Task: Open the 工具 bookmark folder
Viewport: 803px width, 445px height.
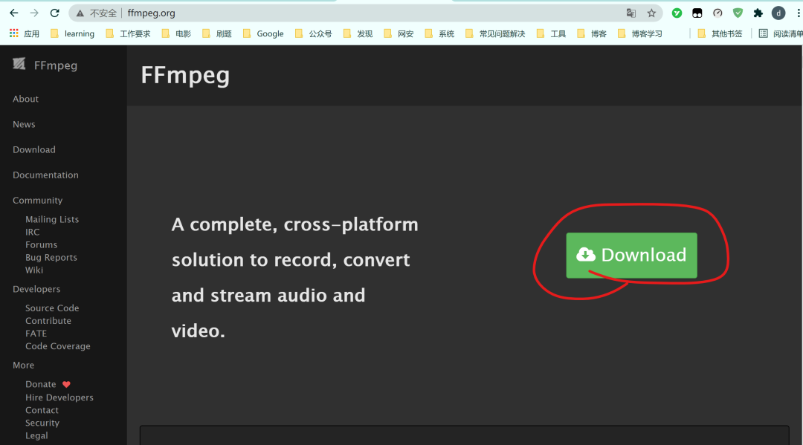Action: tap(551, 33)
